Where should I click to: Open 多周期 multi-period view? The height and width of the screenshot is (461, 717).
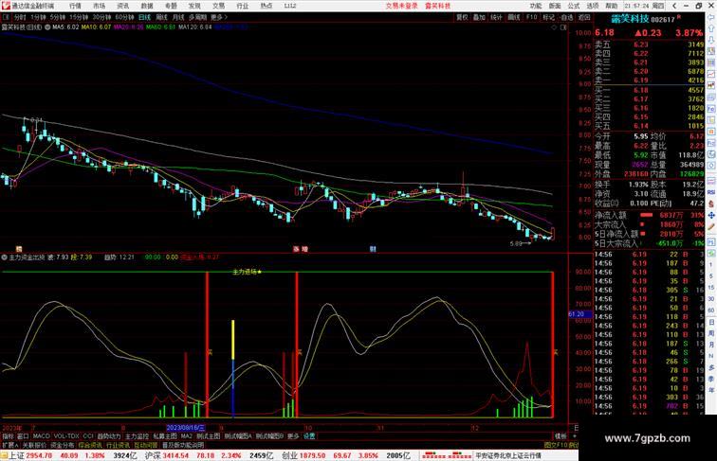[x=197, y=17]
